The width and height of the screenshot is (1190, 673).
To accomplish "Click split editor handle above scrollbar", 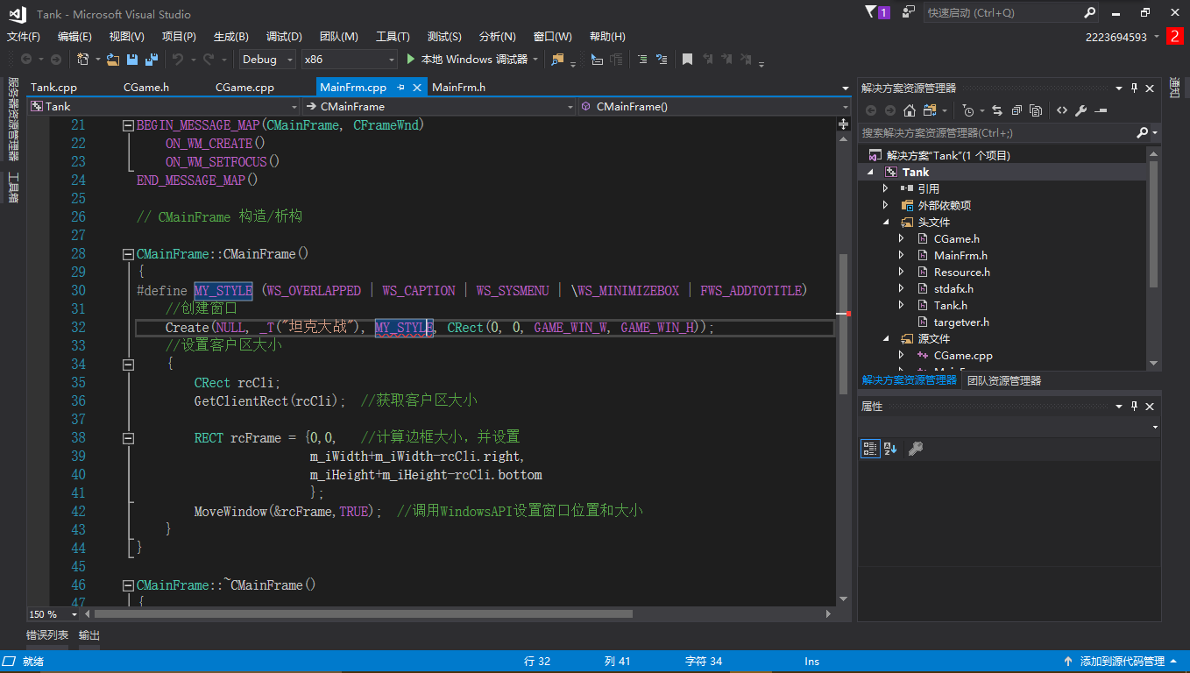I will [x=843, y=125].
